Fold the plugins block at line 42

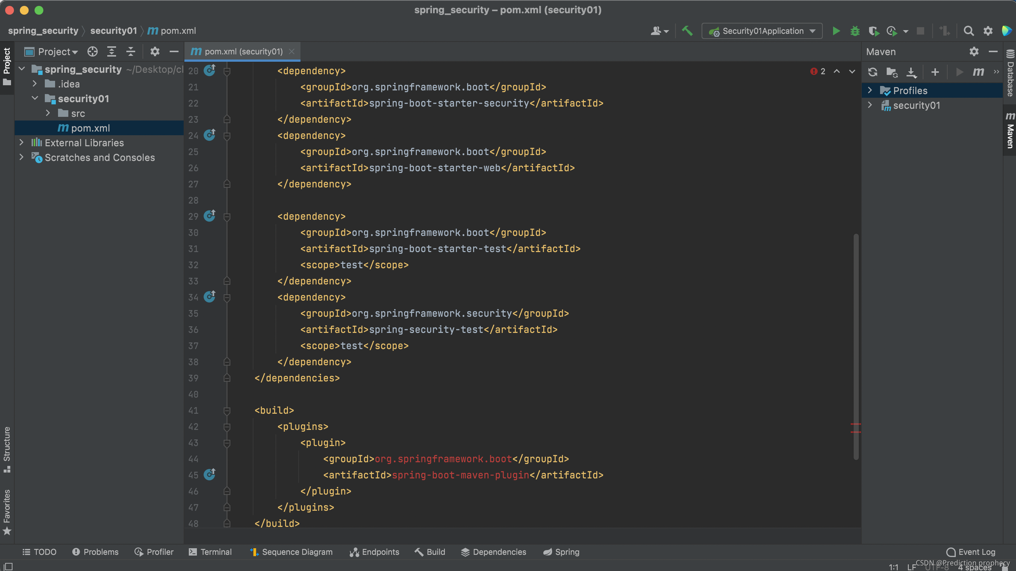tap(227, 427)
